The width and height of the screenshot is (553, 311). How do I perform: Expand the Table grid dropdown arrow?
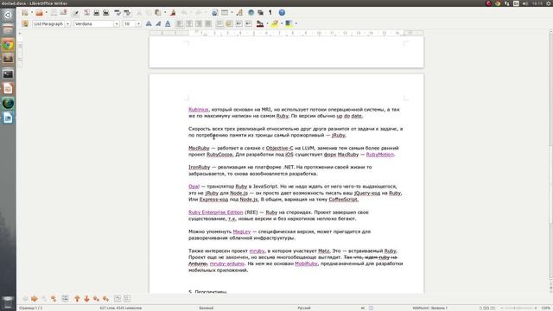[x=232, y=13]
